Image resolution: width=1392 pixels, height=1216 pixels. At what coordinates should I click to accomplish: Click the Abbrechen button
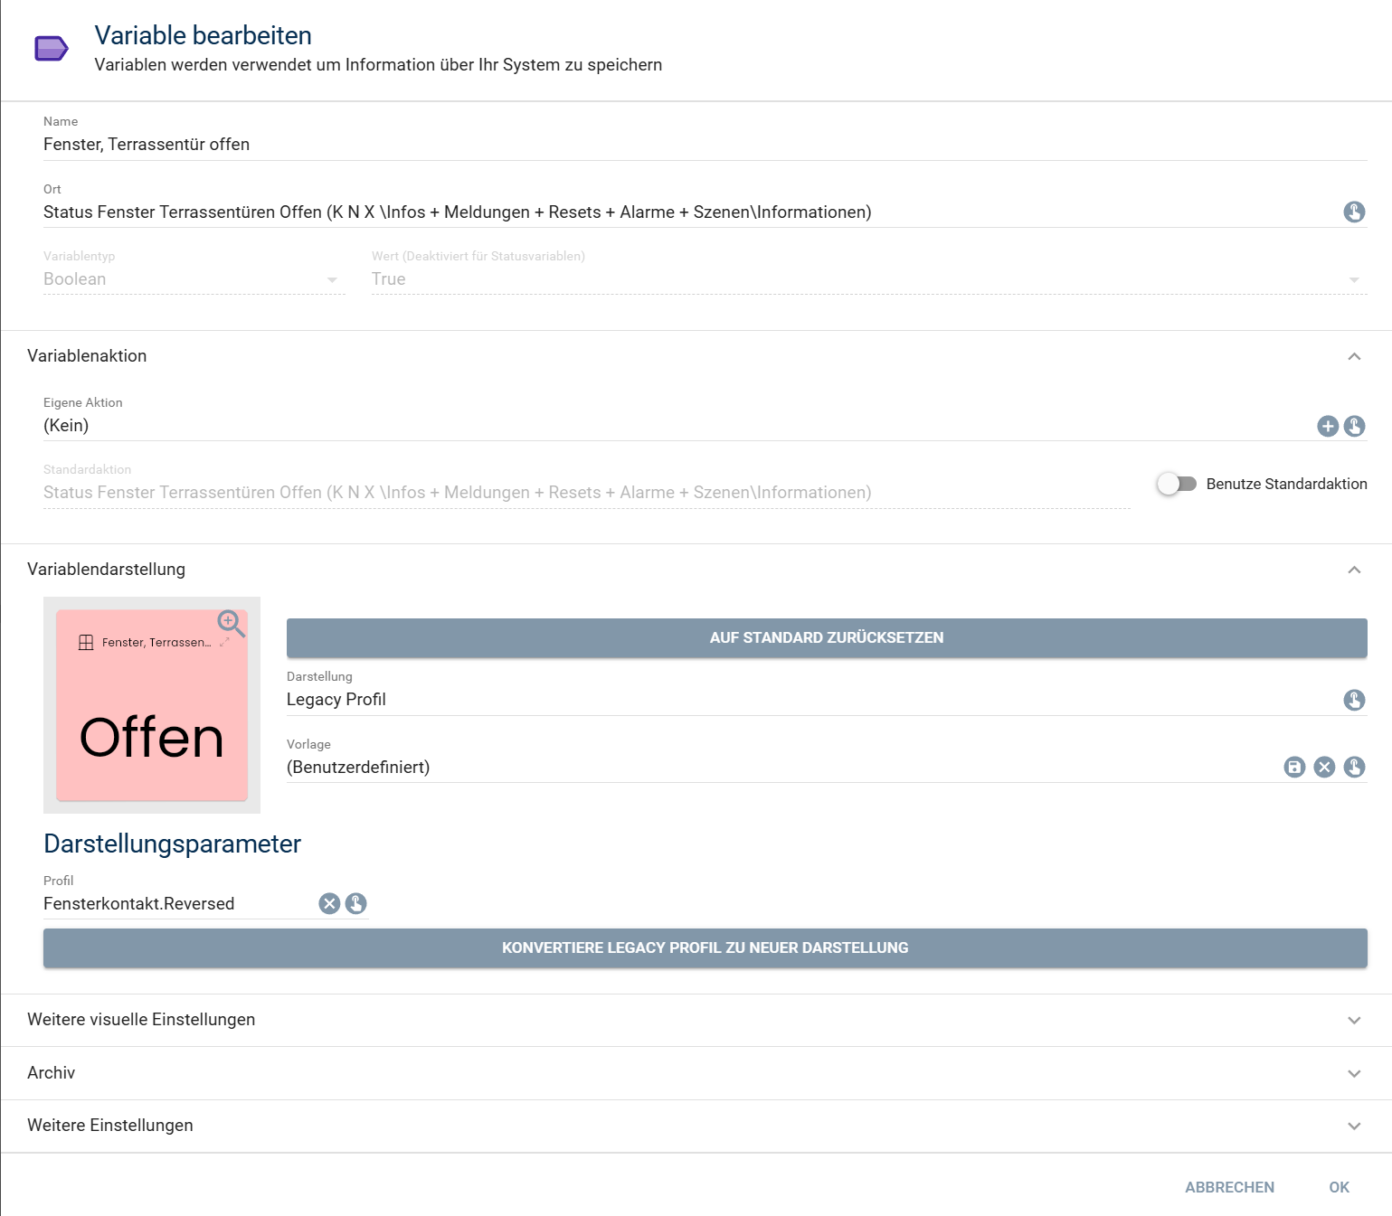1229,1187
